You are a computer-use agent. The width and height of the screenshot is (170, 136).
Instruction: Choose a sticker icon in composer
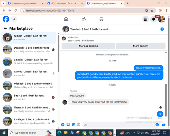(x=73, y=125)
